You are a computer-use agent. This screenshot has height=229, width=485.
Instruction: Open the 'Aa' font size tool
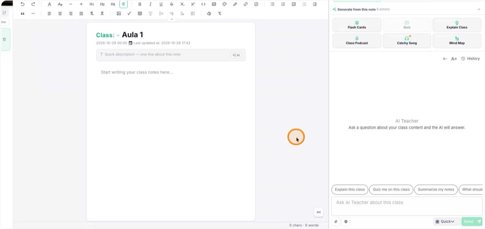pyautogui.click(x=60, y=4)
